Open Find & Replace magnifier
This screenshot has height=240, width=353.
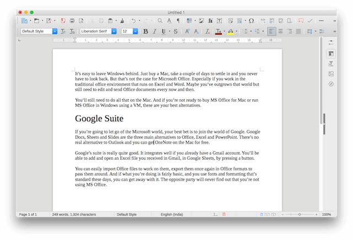(x=160, y=21)
